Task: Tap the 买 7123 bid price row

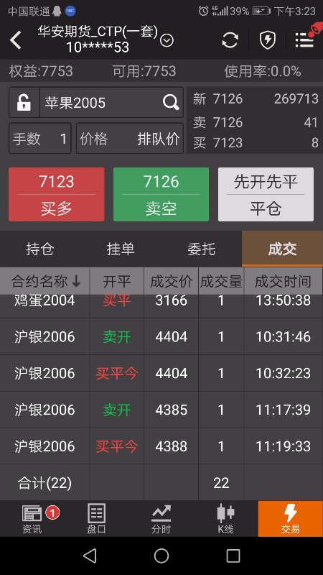Action: pyautogui.click(x=256, y=142)
